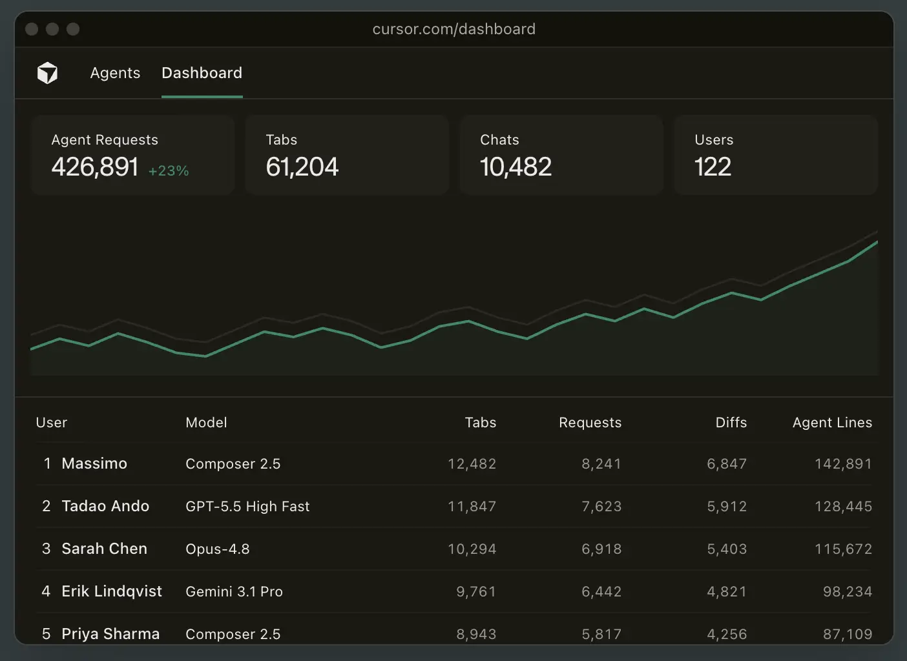This screenshot has width=907, height=661.
Task: Switch to the Agents tab
Action: coord(115,73)
